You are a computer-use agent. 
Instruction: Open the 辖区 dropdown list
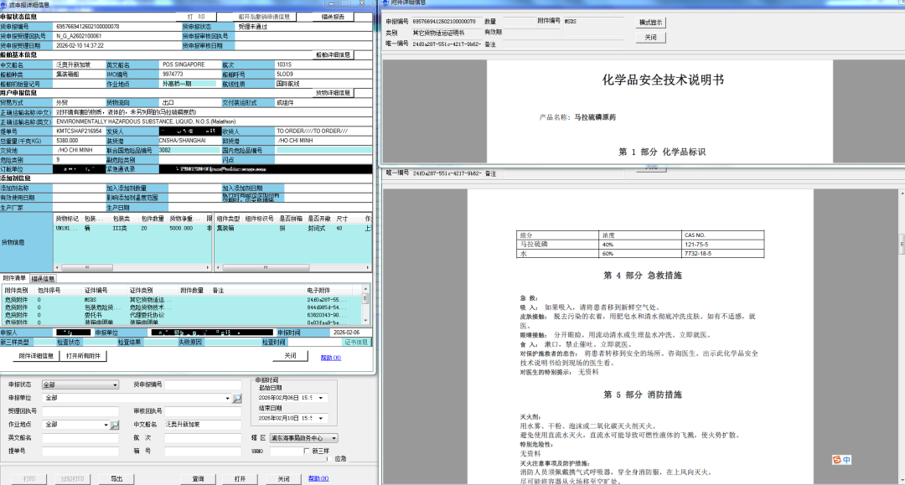tap(334, 438)
